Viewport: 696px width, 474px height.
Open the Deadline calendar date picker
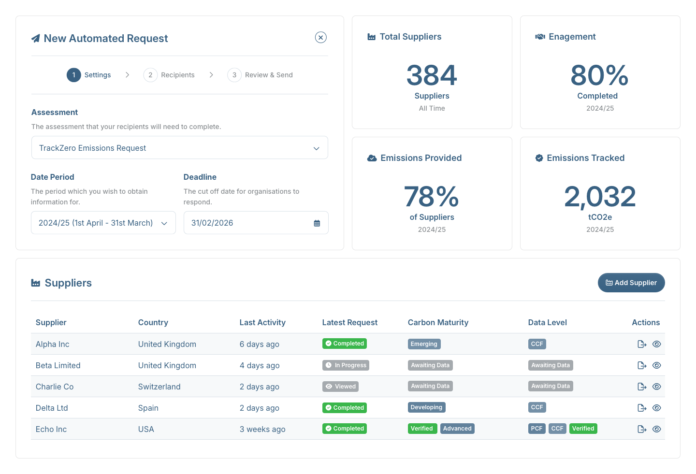pos(317,223)
